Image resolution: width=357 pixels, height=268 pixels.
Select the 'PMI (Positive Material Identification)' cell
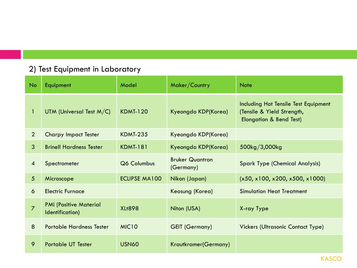(79, 208)
